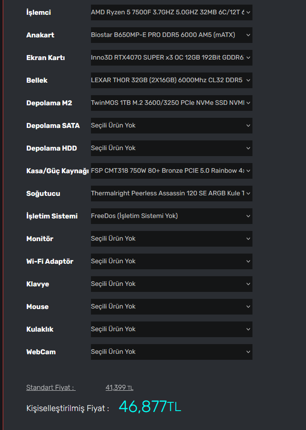The image size is (306, 430).
Task: Open the Mouse selection dropdown
Action: pos(171,307)
